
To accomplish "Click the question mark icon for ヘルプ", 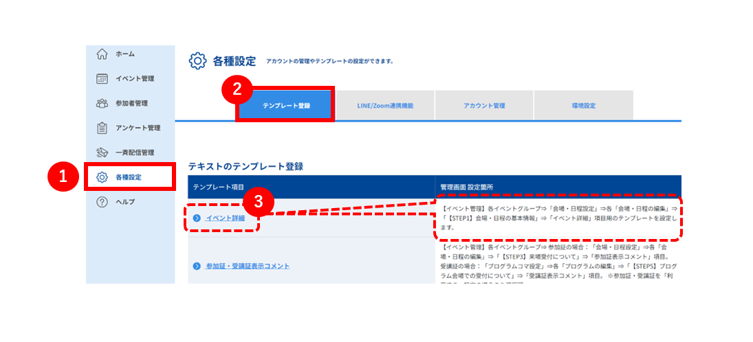I will pyautogui.click(x=102, y=202).
